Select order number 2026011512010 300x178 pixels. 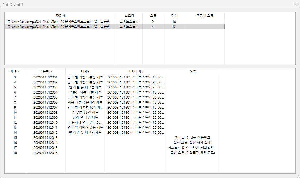click(45, 123)
